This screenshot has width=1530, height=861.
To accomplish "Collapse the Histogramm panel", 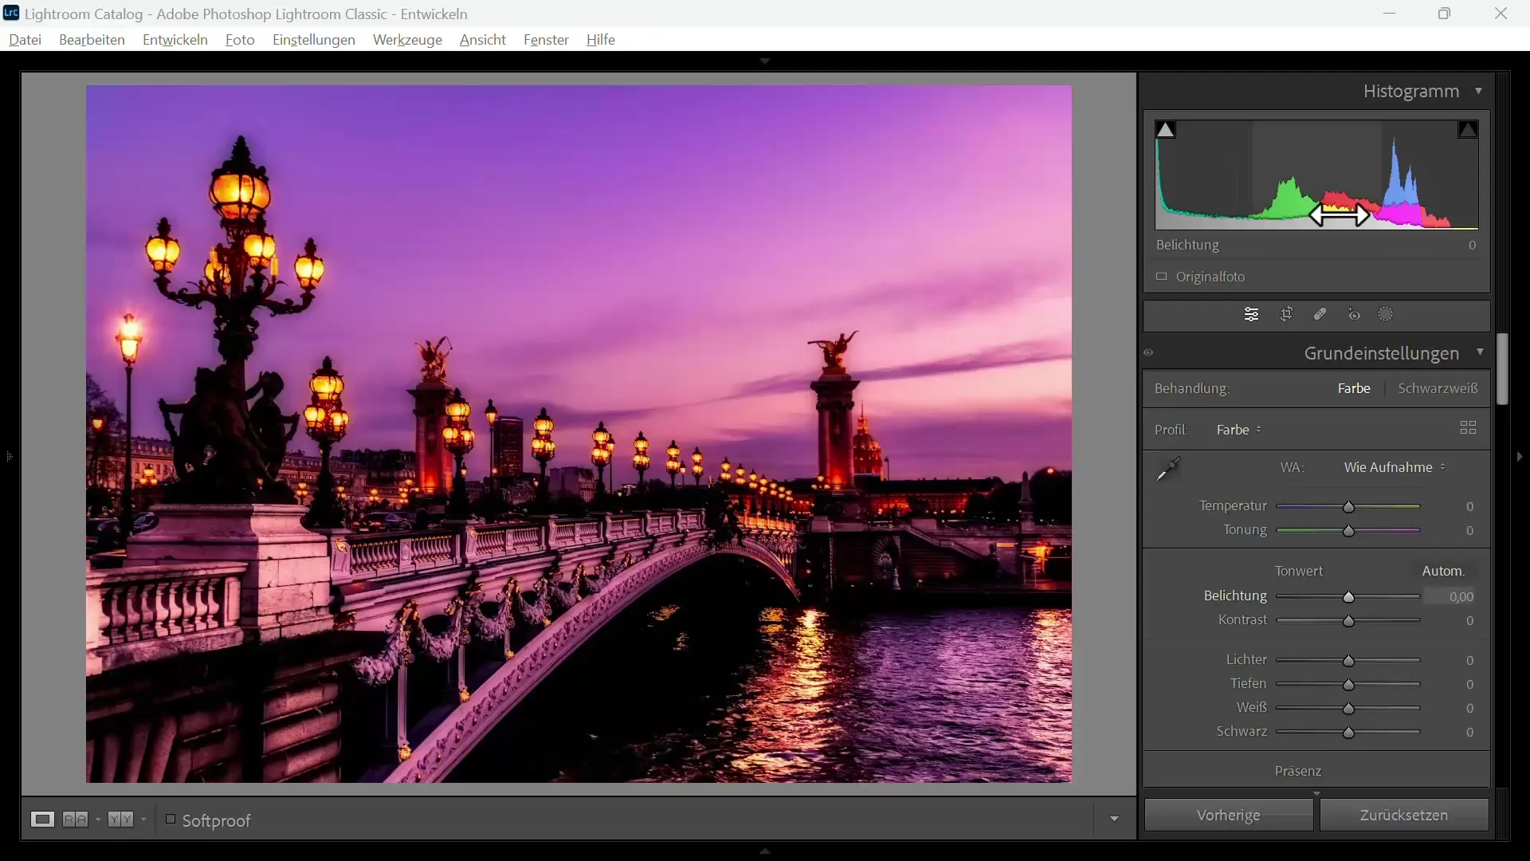I will pyautogui.click(x=1479, y=91).
